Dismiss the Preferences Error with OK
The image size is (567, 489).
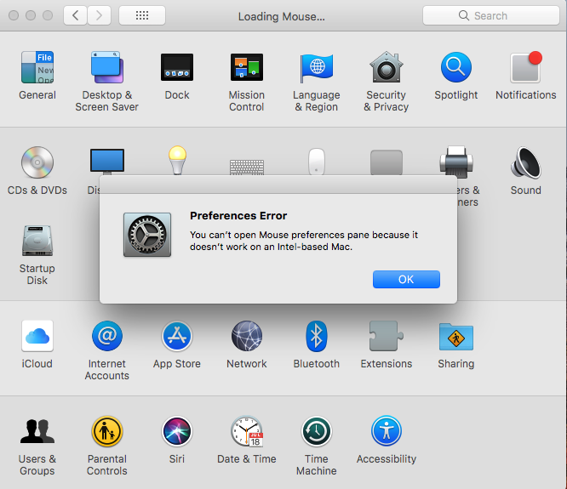click(406, 279)
